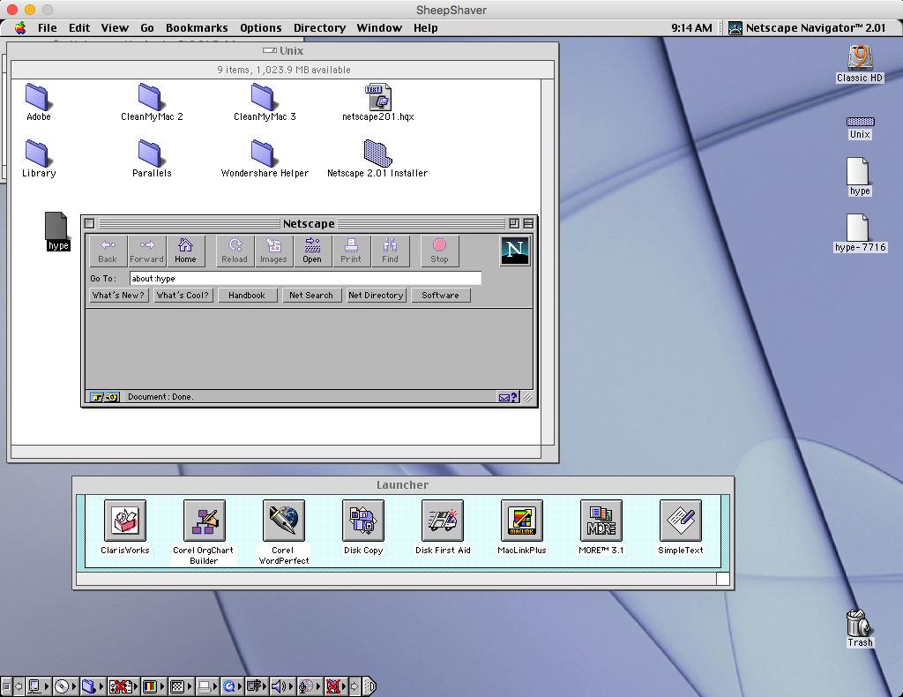Launch SimpleText from the Launcher
The image size is (903, 697).
pos(681,521)
